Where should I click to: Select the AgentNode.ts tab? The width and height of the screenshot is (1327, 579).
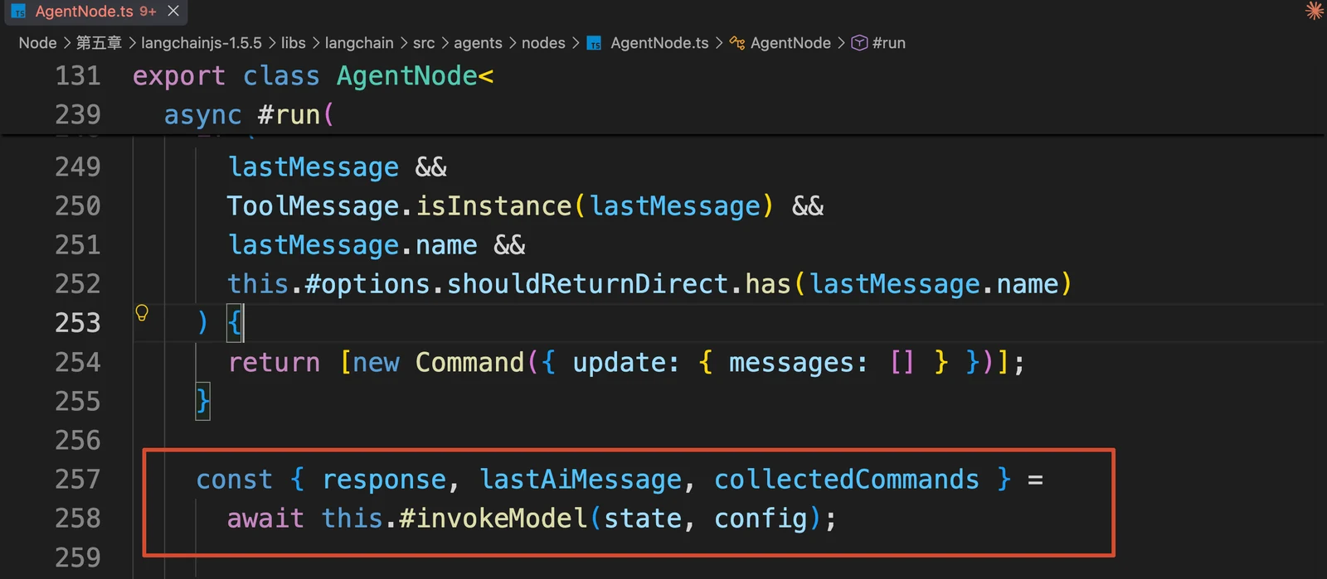(95, 12)
